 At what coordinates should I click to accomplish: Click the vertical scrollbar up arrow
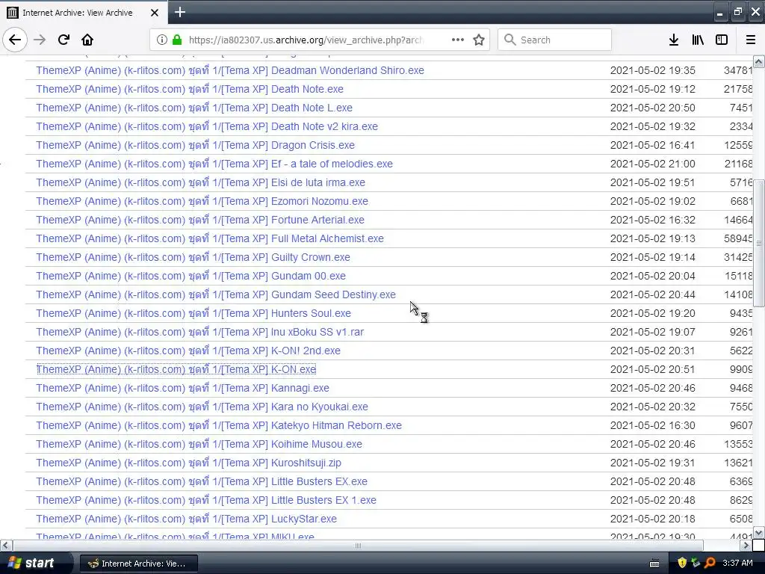[759, 61]
